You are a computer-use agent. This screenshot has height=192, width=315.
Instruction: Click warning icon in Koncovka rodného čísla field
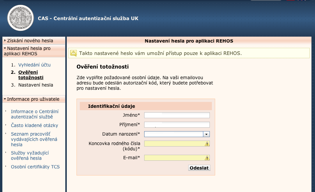point(207,144)
